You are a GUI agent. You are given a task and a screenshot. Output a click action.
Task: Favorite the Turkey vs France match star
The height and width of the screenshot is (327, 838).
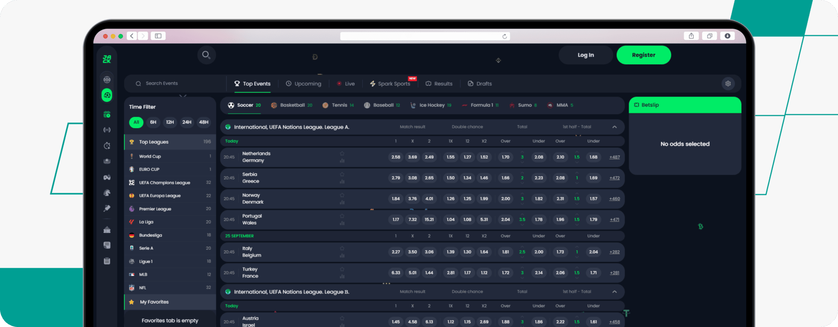tap(342, 269)
